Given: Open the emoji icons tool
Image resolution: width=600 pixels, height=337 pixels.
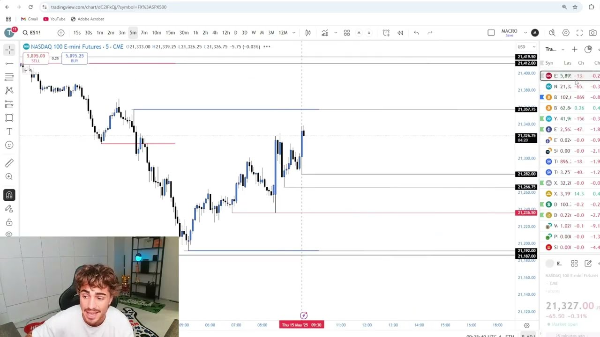Looking at the screenshot, I should tap(9, 145).
